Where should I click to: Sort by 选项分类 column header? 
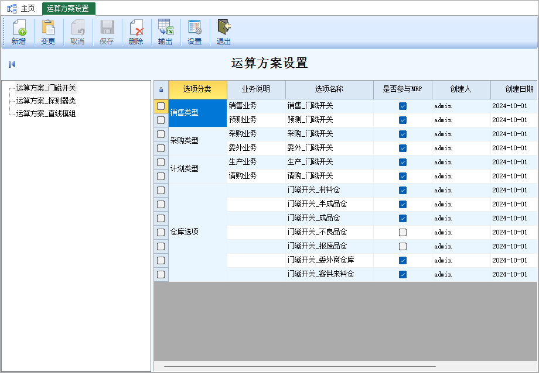197,89
